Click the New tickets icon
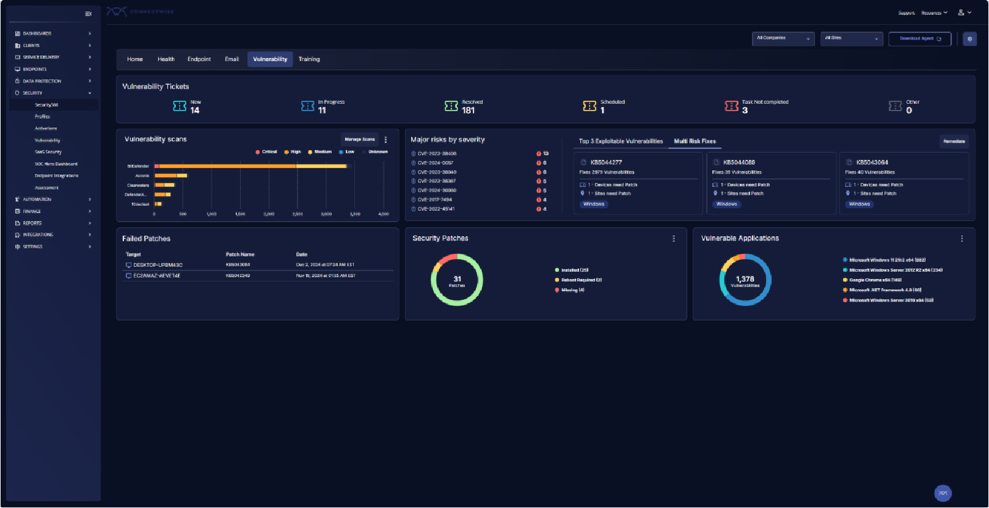 [180, 106]
